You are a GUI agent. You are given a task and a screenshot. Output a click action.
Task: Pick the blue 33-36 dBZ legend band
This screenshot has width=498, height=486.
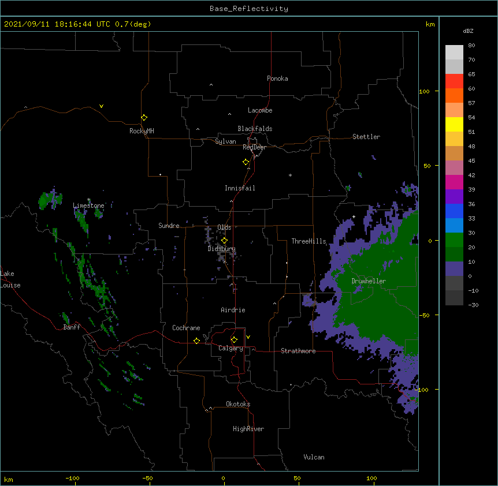click(x=454, y=211)
